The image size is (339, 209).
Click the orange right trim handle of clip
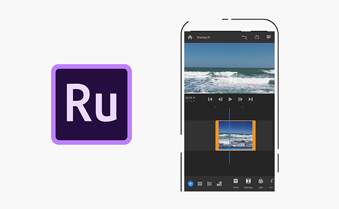[254, 135]
